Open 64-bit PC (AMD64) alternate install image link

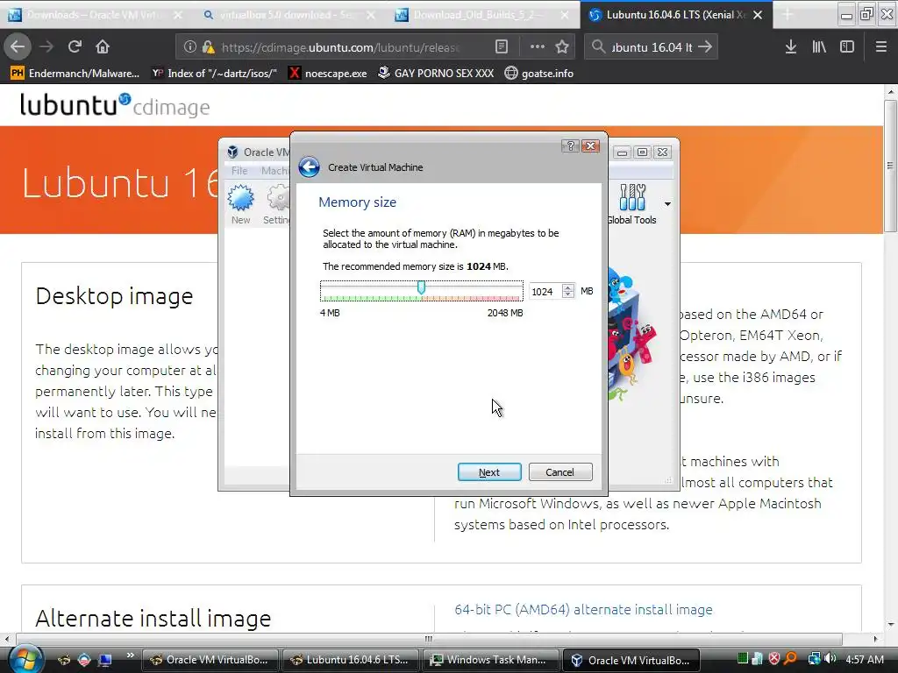click(583, 610)
